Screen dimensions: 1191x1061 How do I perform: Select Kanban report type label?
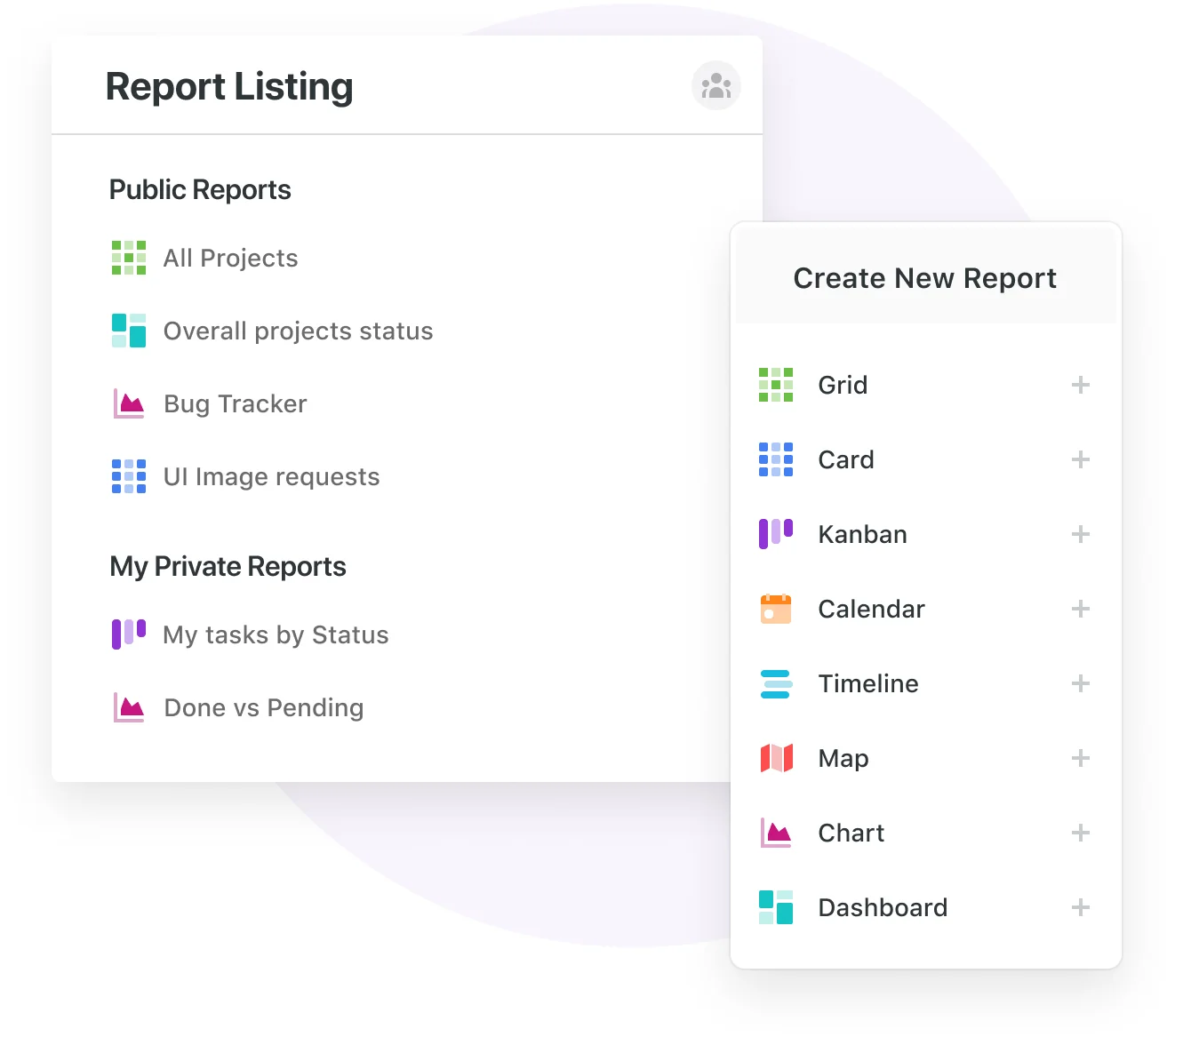(x=863, y=534)
